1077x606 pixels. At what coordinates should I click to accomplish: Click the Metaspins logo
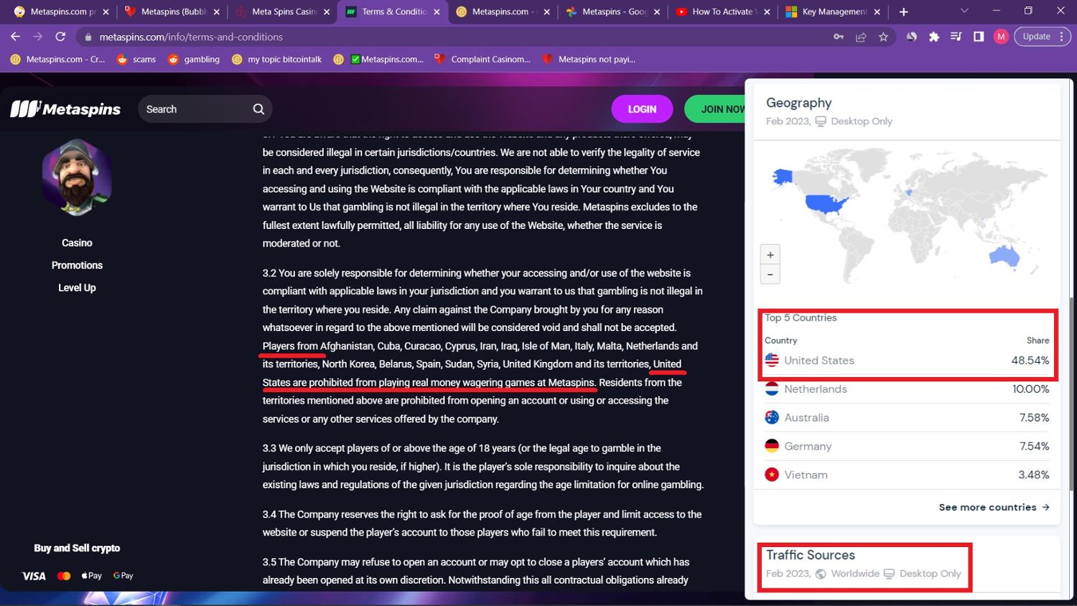(x=65, y=109)
